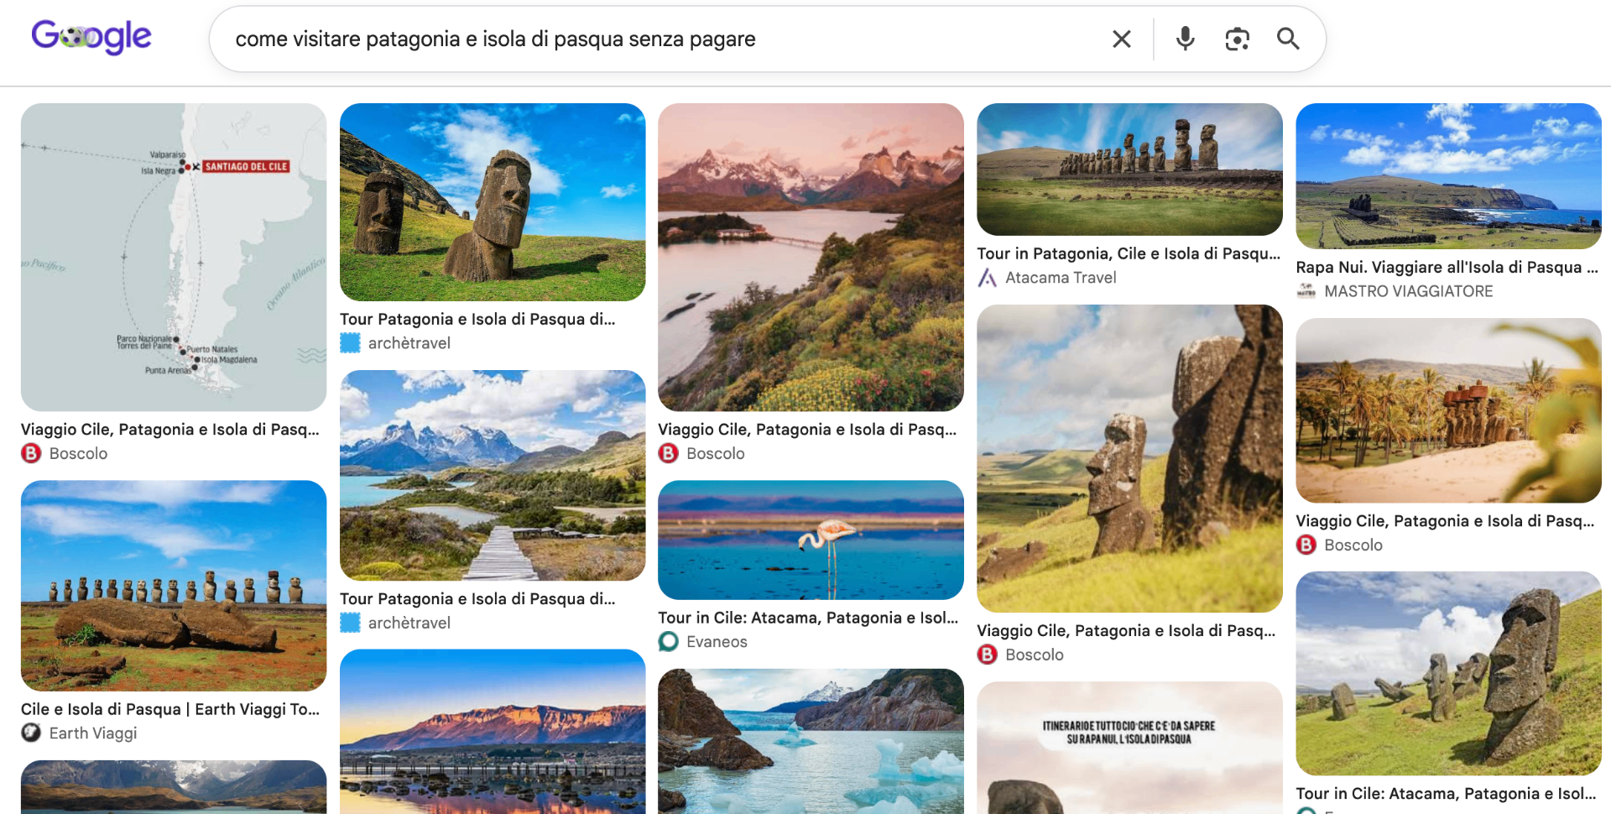Viewport: 1611px width, 814px height.
Task: Click the Evaneos source favicon
Action: click(669, 641)
